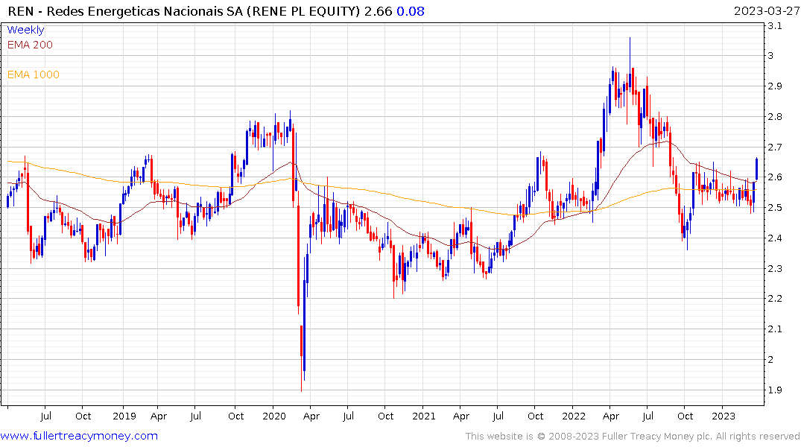Click the latest blue weekly candle near 2.66

point(756,169)
